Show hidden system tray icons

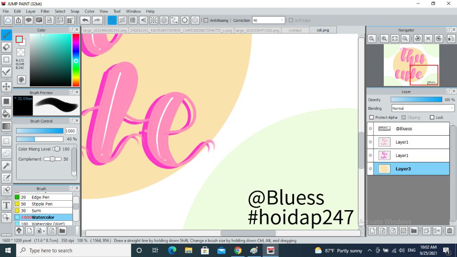370,250
